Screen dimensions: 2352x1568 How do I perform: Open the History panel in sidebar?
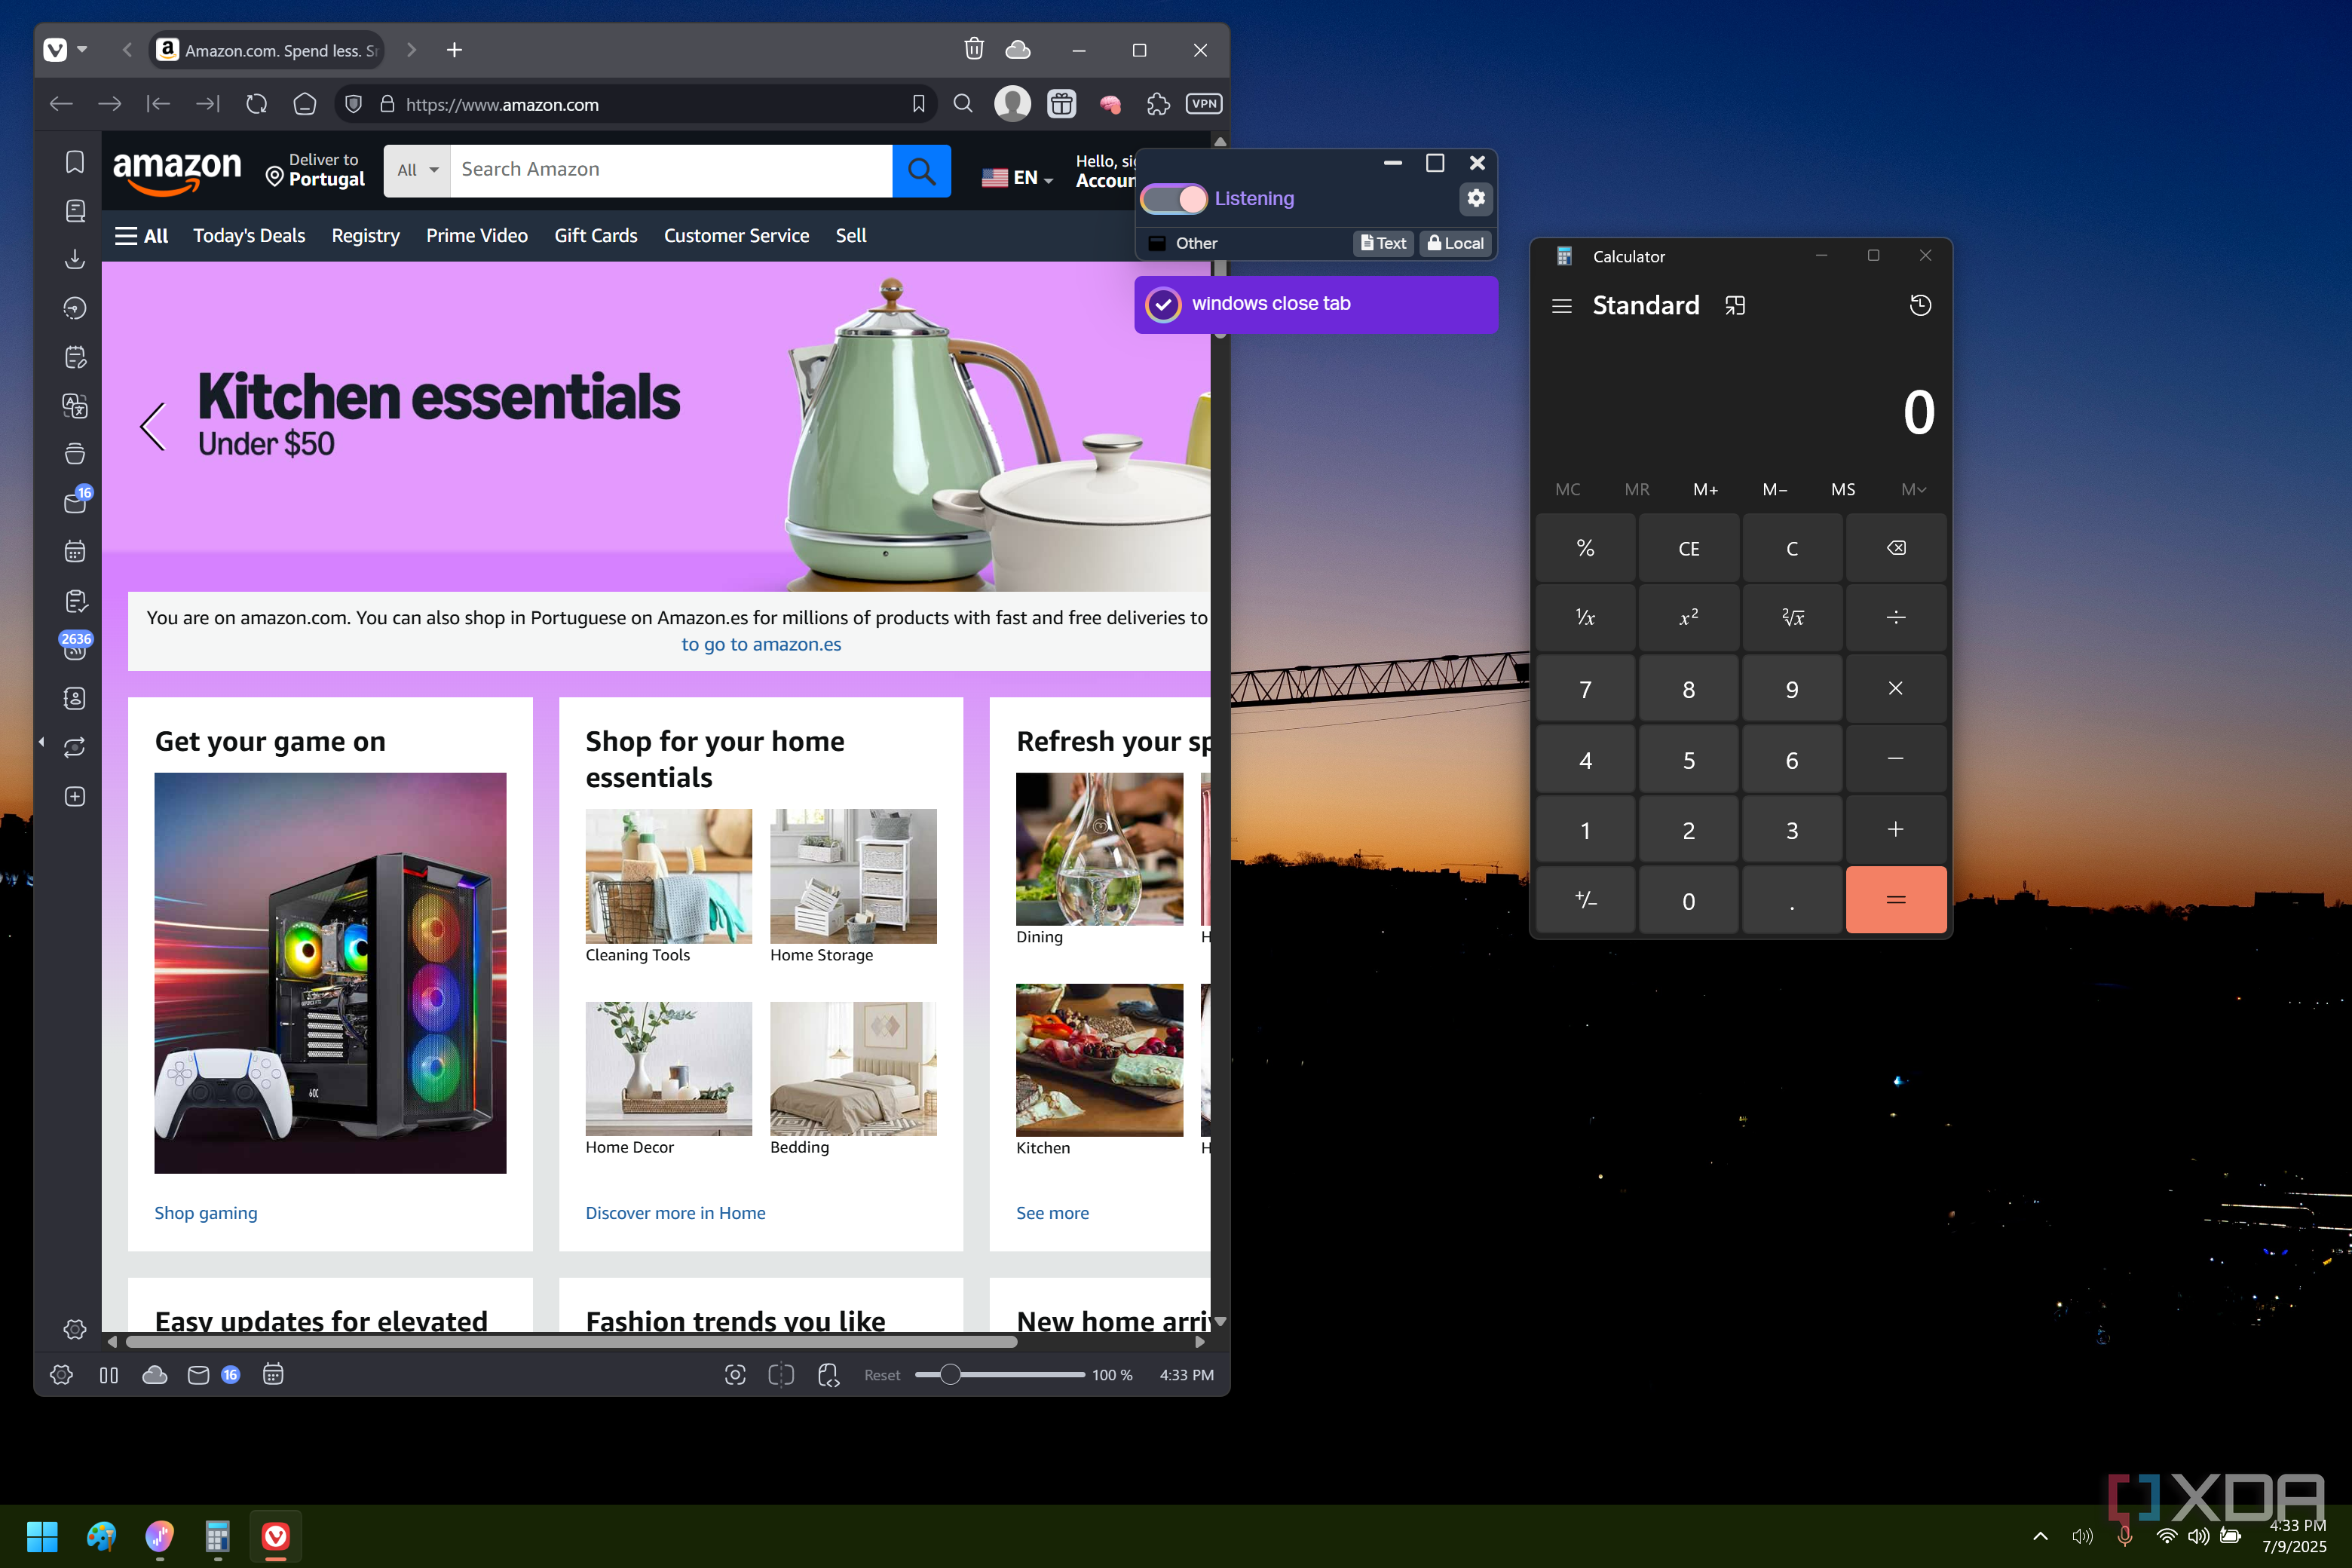[75, 308]
